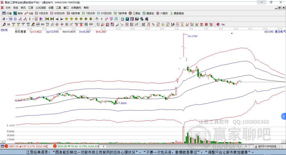This screenshot has width=286, height=155.
Task: Click the Shenzhen index status icon
Action: 55,146
